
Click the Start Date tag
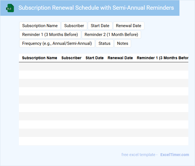100,26
